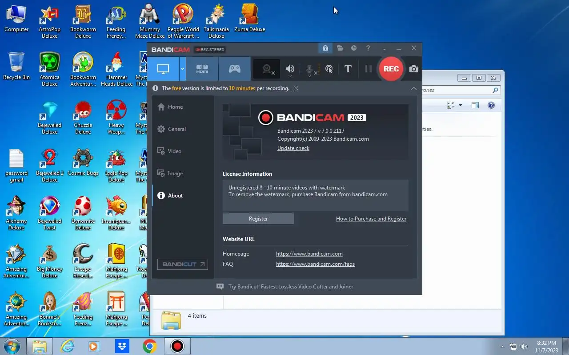Screen dimensions: 569x355
Task: Dismiss the free version limit notice
Action: (x=296, y=88)
